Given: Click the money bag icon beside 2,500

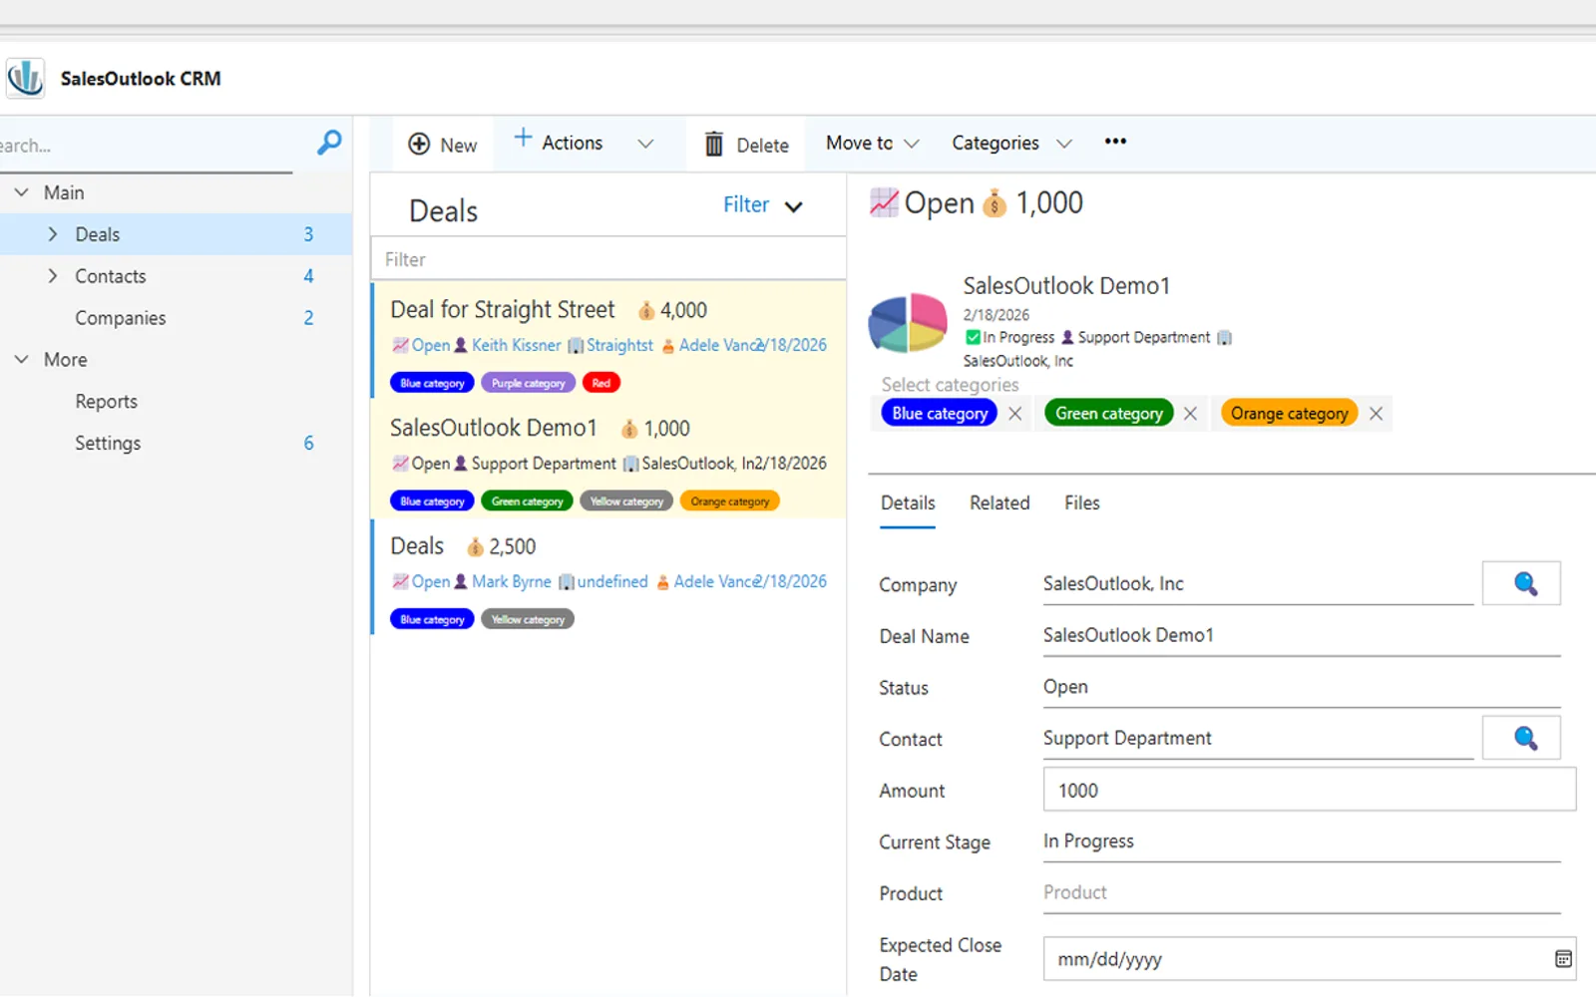Looking at the screenshot, I should 475,547.
